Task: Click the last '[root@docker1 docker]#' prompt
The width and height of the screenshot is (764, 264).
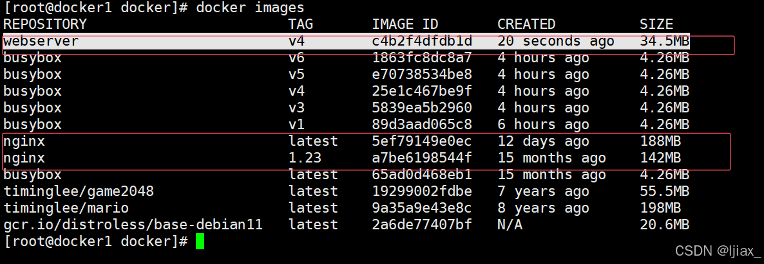Action: [x=95, y=241]
